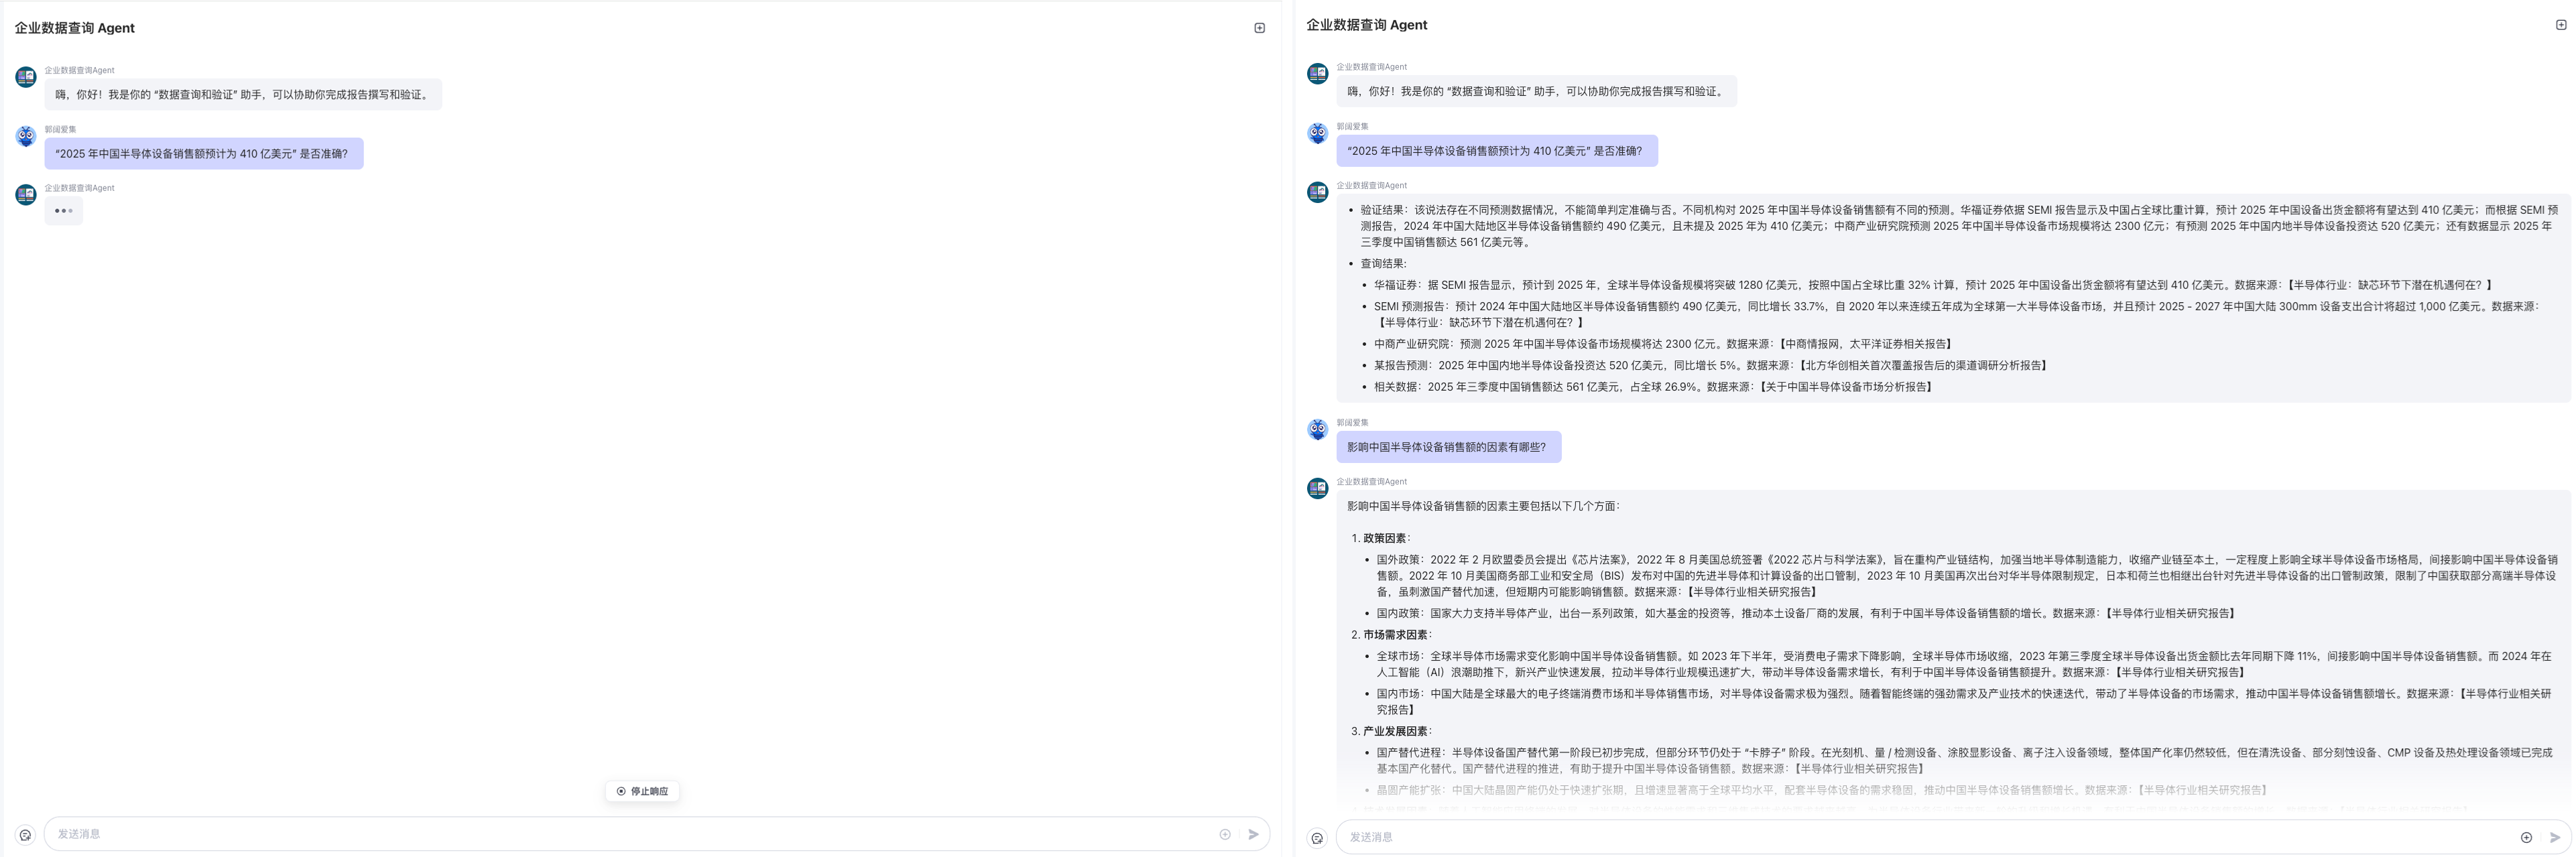Click top-right new chat icon in left panel

click(x=1259, y=28)
